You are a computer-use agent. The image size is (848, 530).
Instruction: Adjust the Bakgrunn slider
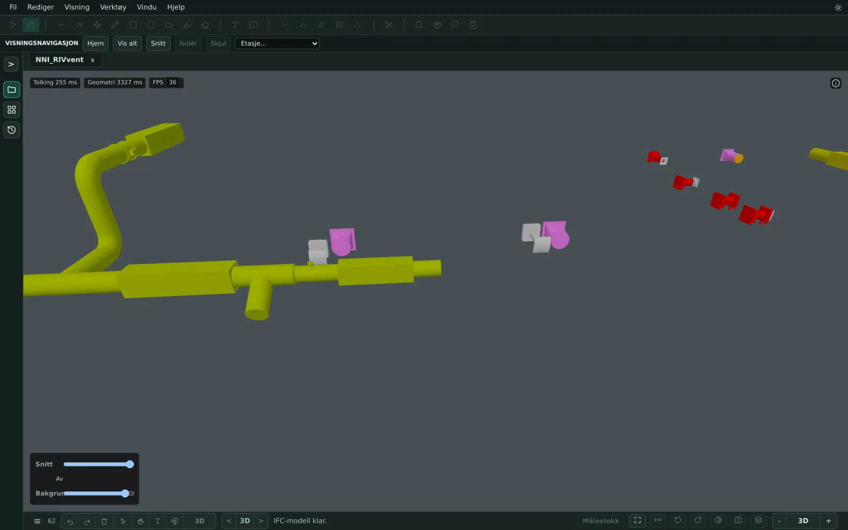[x=99, y=493]
